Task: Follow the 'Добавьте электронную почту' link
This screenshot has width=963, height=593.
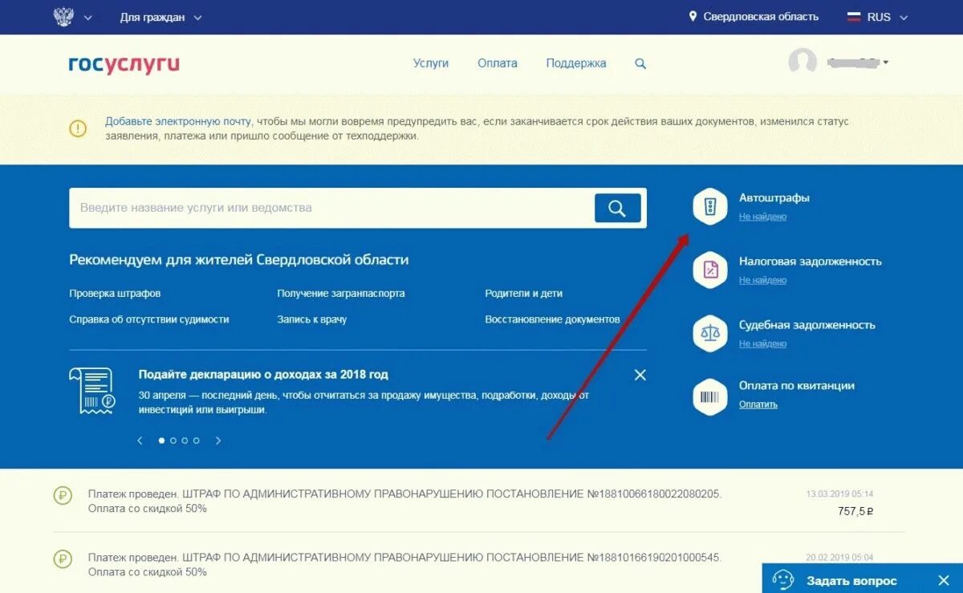Action: [x=178, y=121]
